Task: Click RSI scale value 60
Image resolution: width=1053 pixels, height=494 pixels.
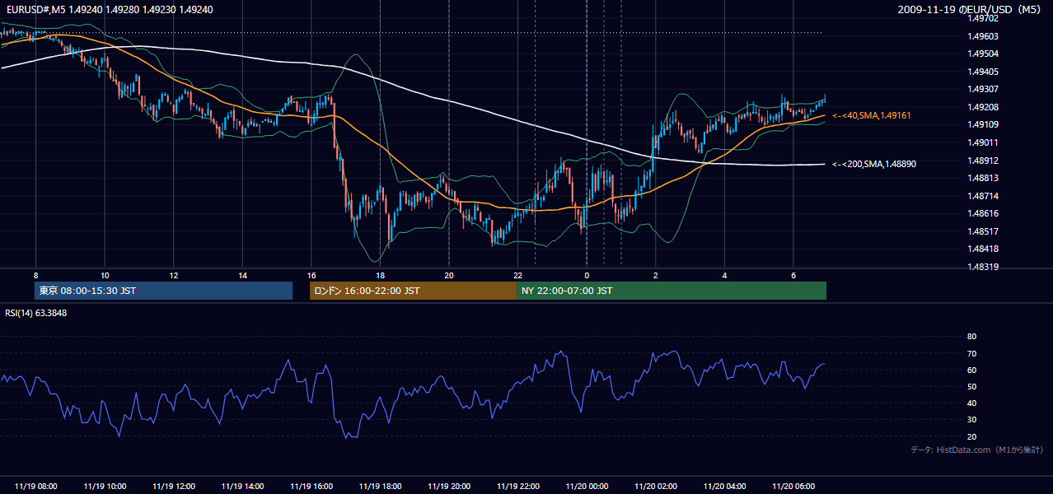Action: pos(972,370)
